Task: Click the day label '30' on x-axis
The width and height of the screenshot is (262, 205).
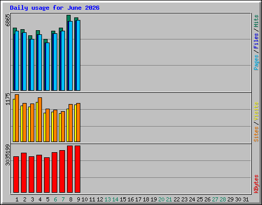Action: point(238,199)
